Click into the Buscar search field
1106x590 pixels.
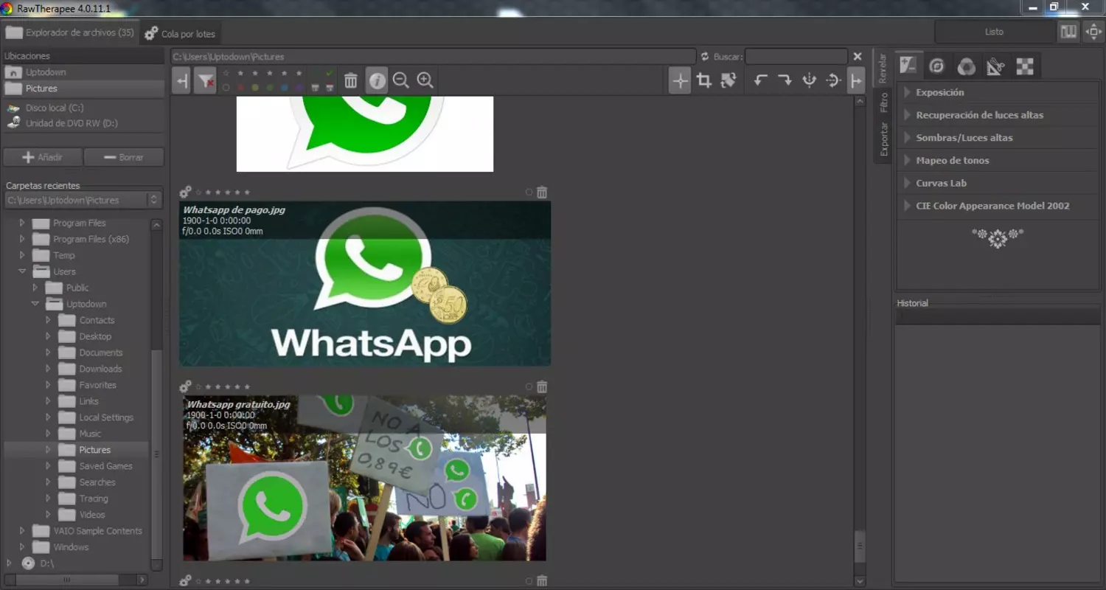796,57
